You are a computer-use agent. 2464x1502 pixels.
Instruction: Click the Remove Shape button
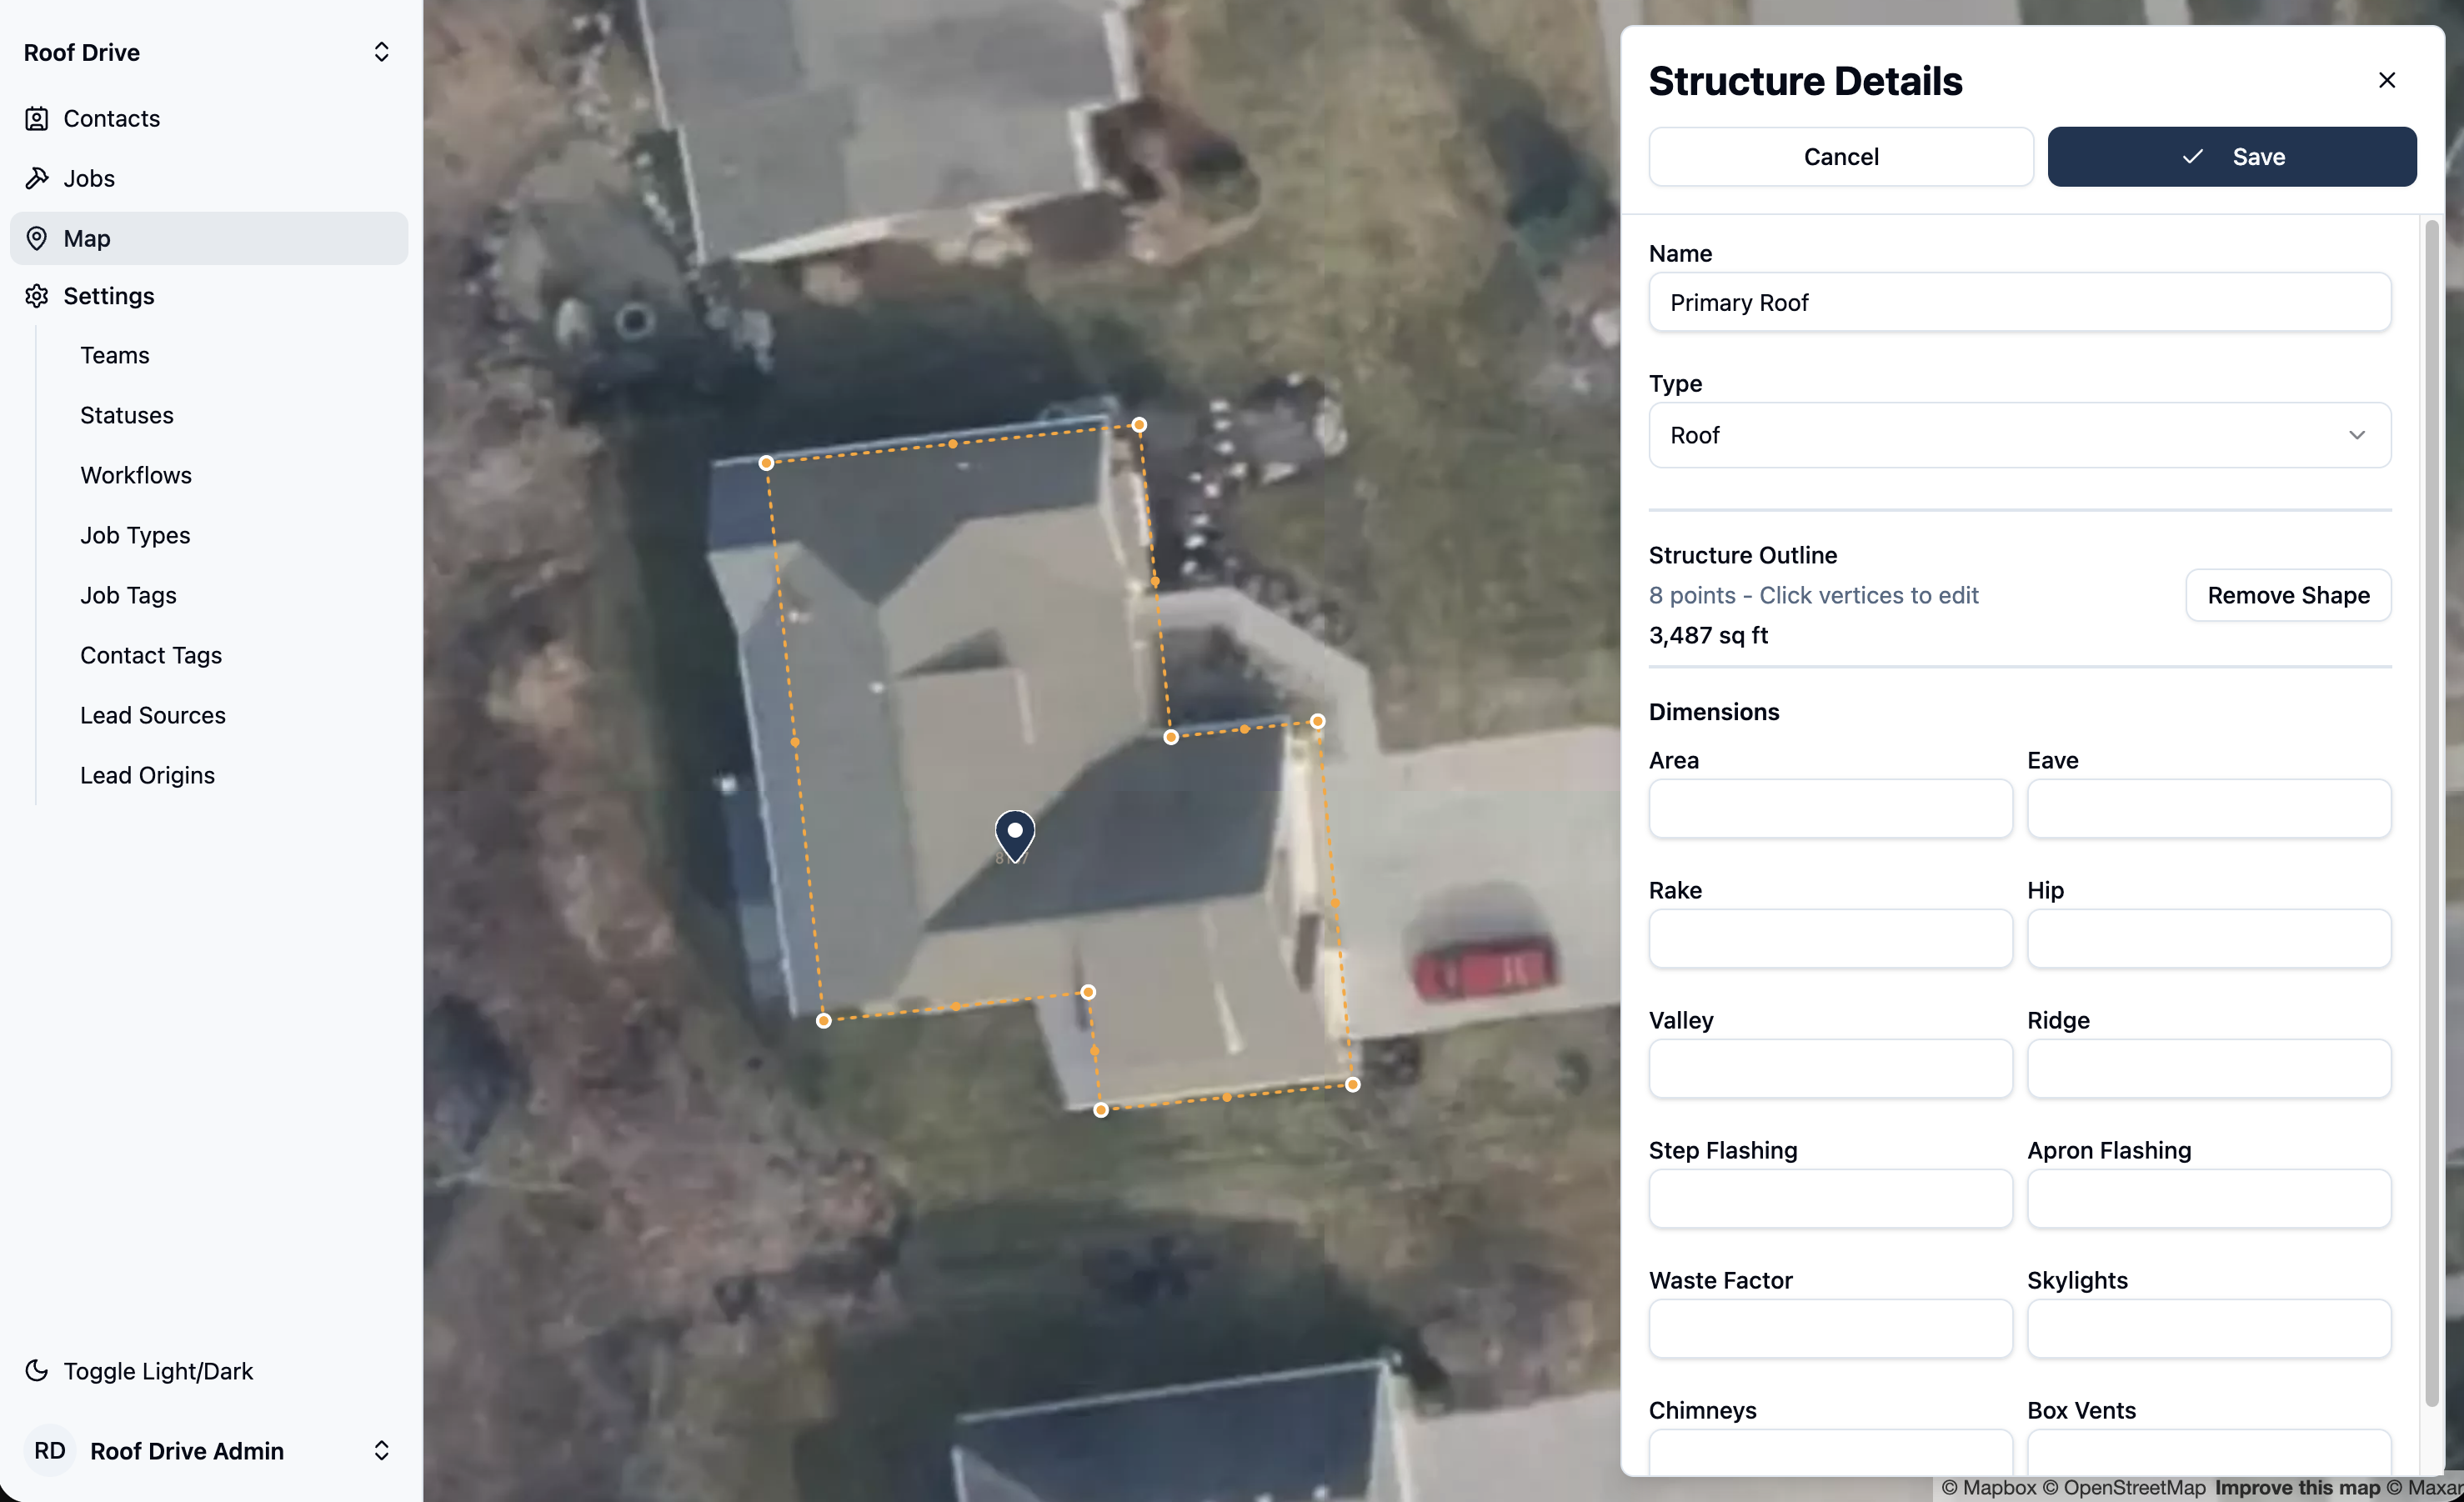pyautogui.click(x=2288, y=595)
